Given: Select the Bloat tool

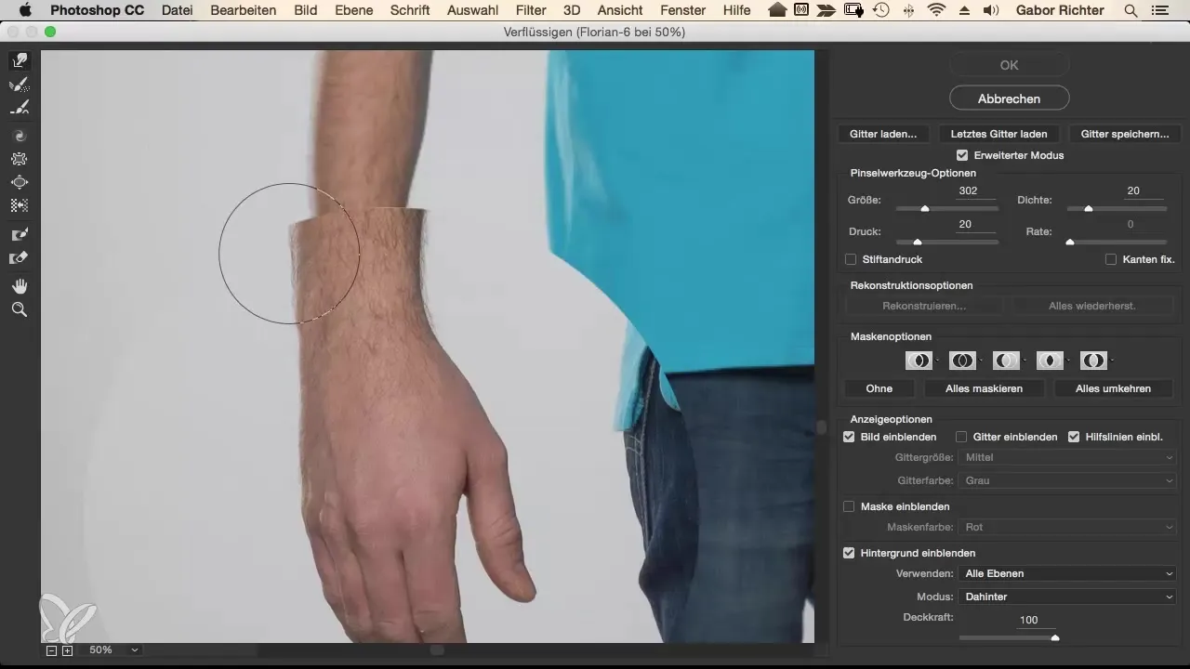Looking at the screenshot, I should pyautogui.click(x=20, y=182).
